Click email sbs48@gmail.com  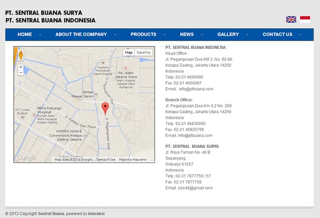point(195,188)
